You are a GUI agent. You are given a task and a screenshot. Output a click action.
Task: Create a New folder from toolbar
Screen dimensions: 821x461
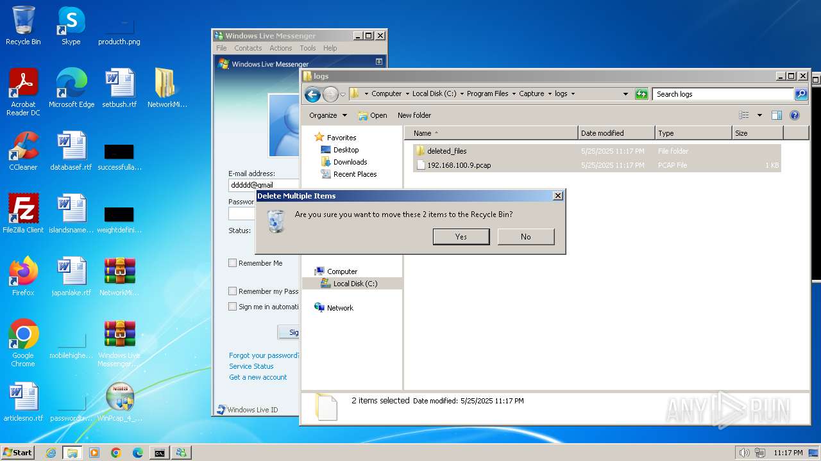pos(414,115)
